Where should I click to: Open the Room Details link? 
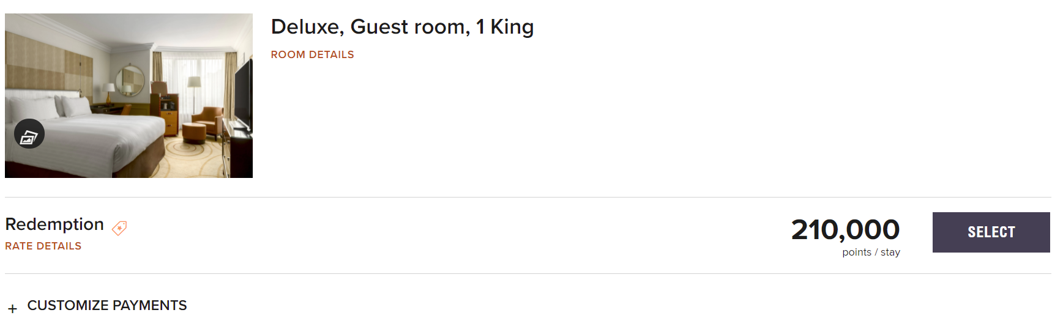[312, 54]
